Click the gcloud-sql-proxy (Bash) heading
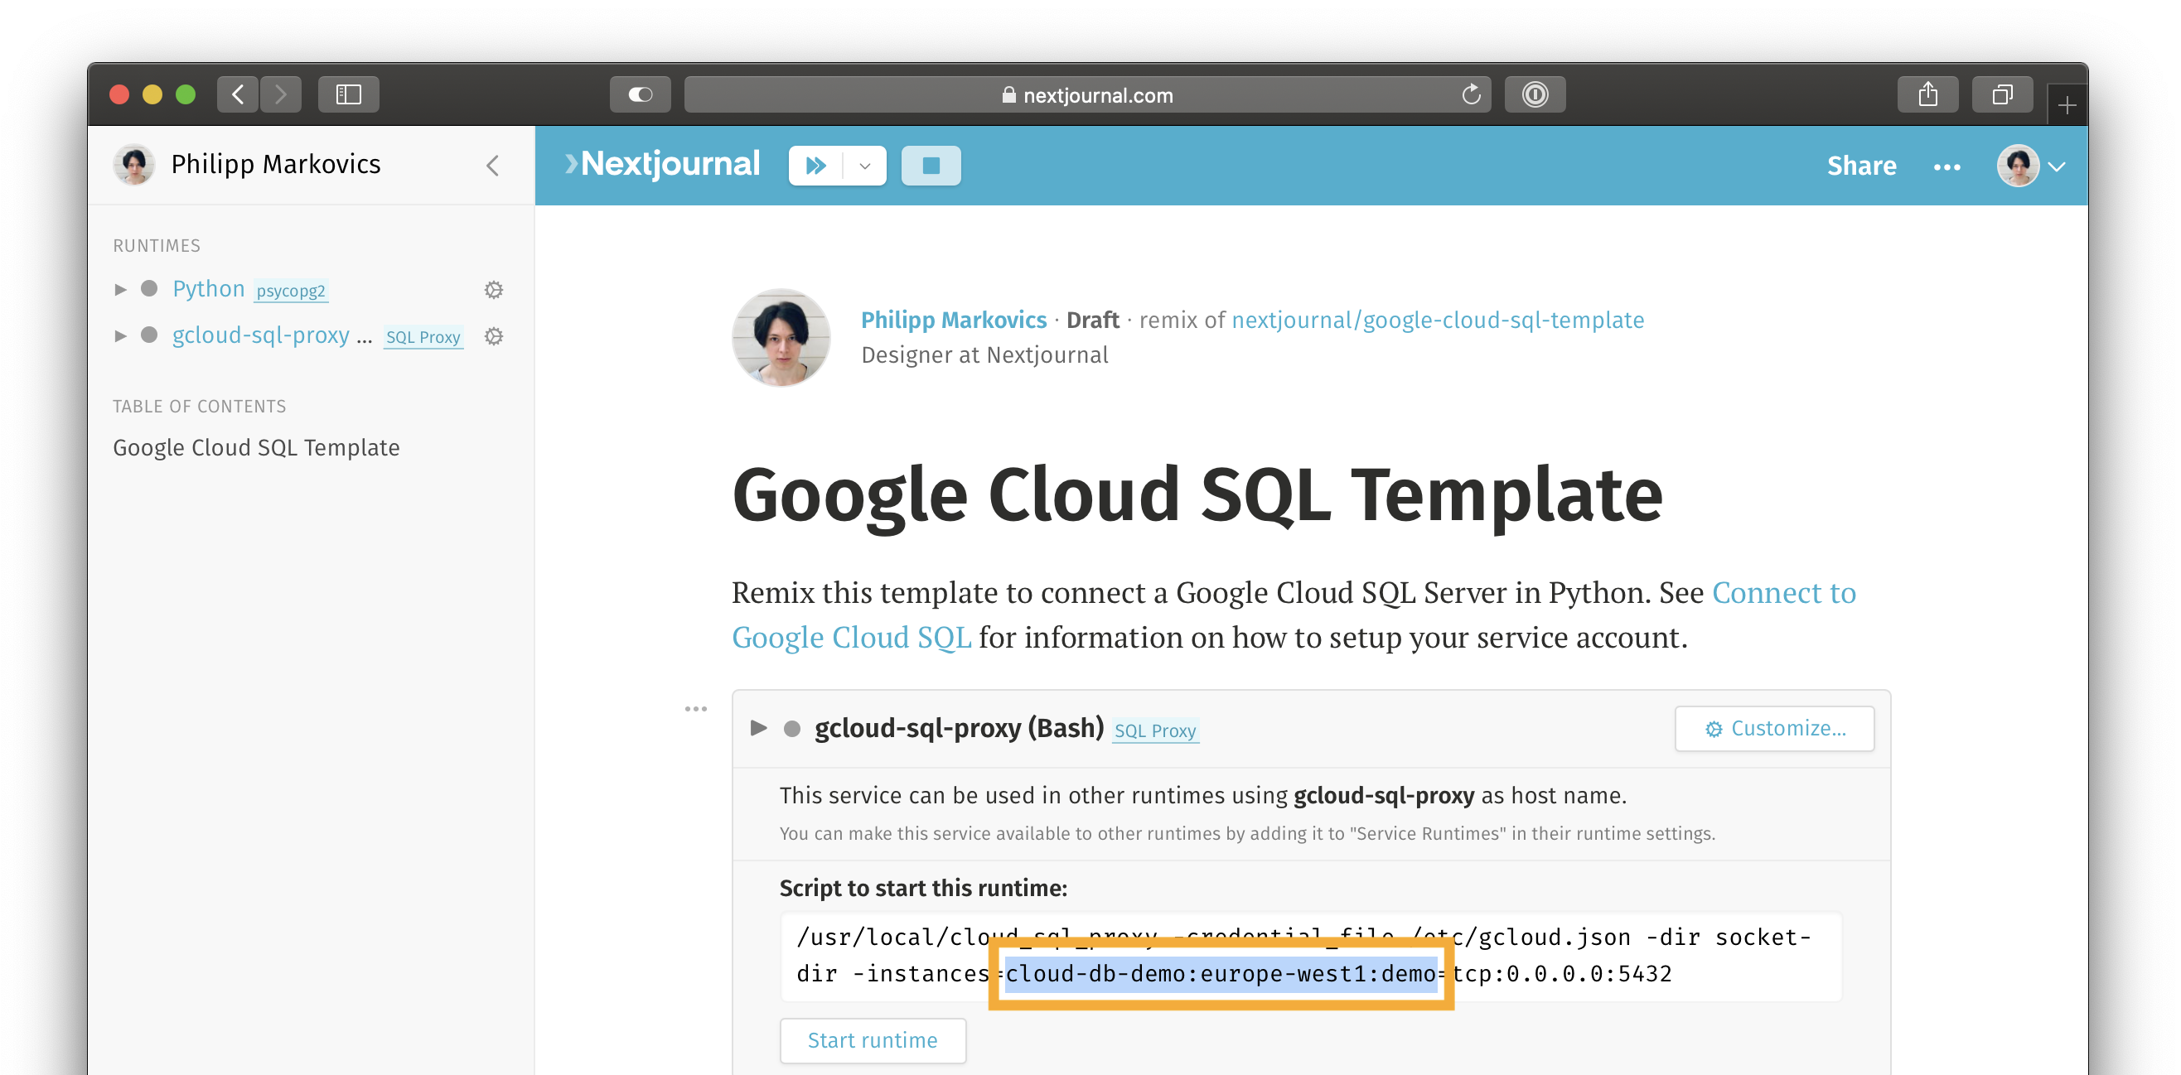 960,728
